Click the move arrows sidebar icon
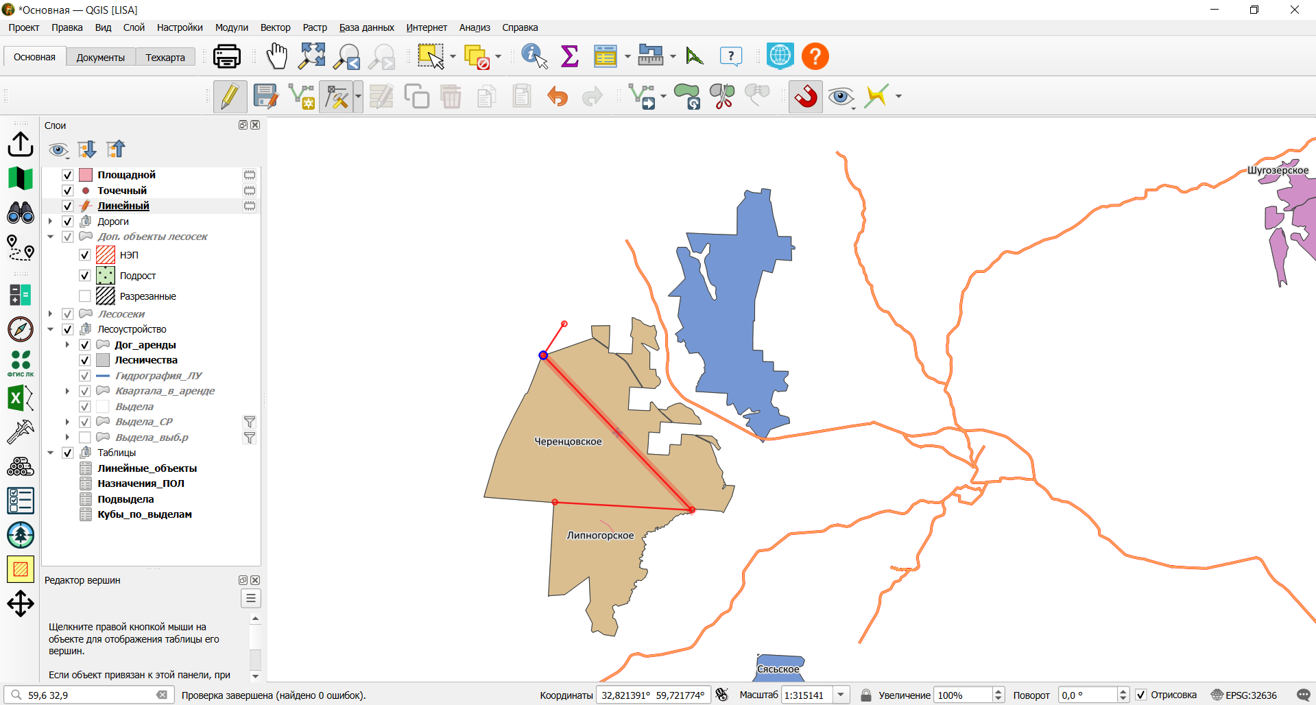 click(21, 604)
